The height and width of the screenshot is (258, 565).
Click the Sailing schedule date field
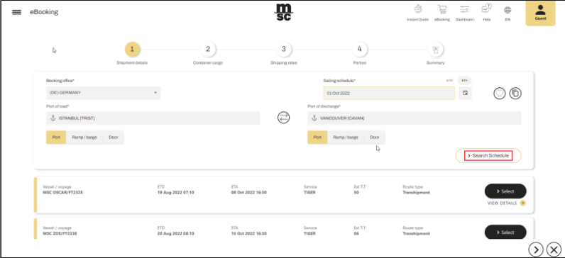[x=389, y=93]
